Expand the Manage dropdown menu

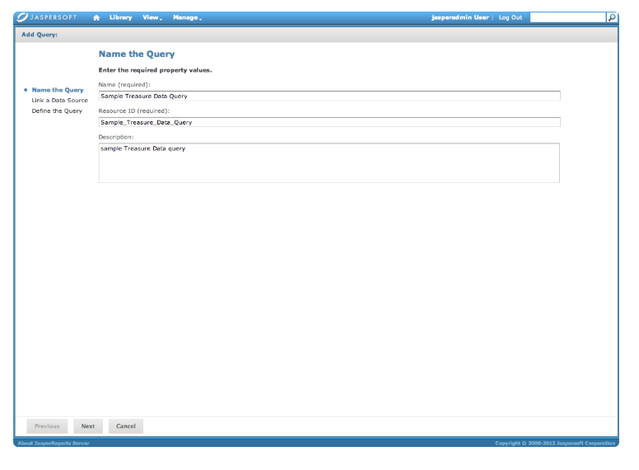click(187, 17)
